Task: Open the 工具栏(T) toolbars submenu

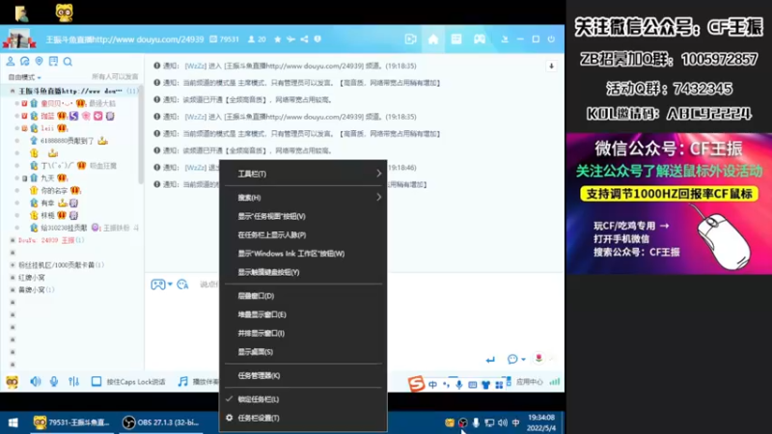Action: point(303,174)
